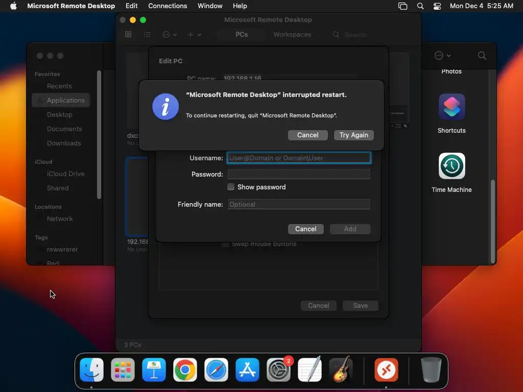
Task: Click the date and time in menu bar
Action: 481,6
